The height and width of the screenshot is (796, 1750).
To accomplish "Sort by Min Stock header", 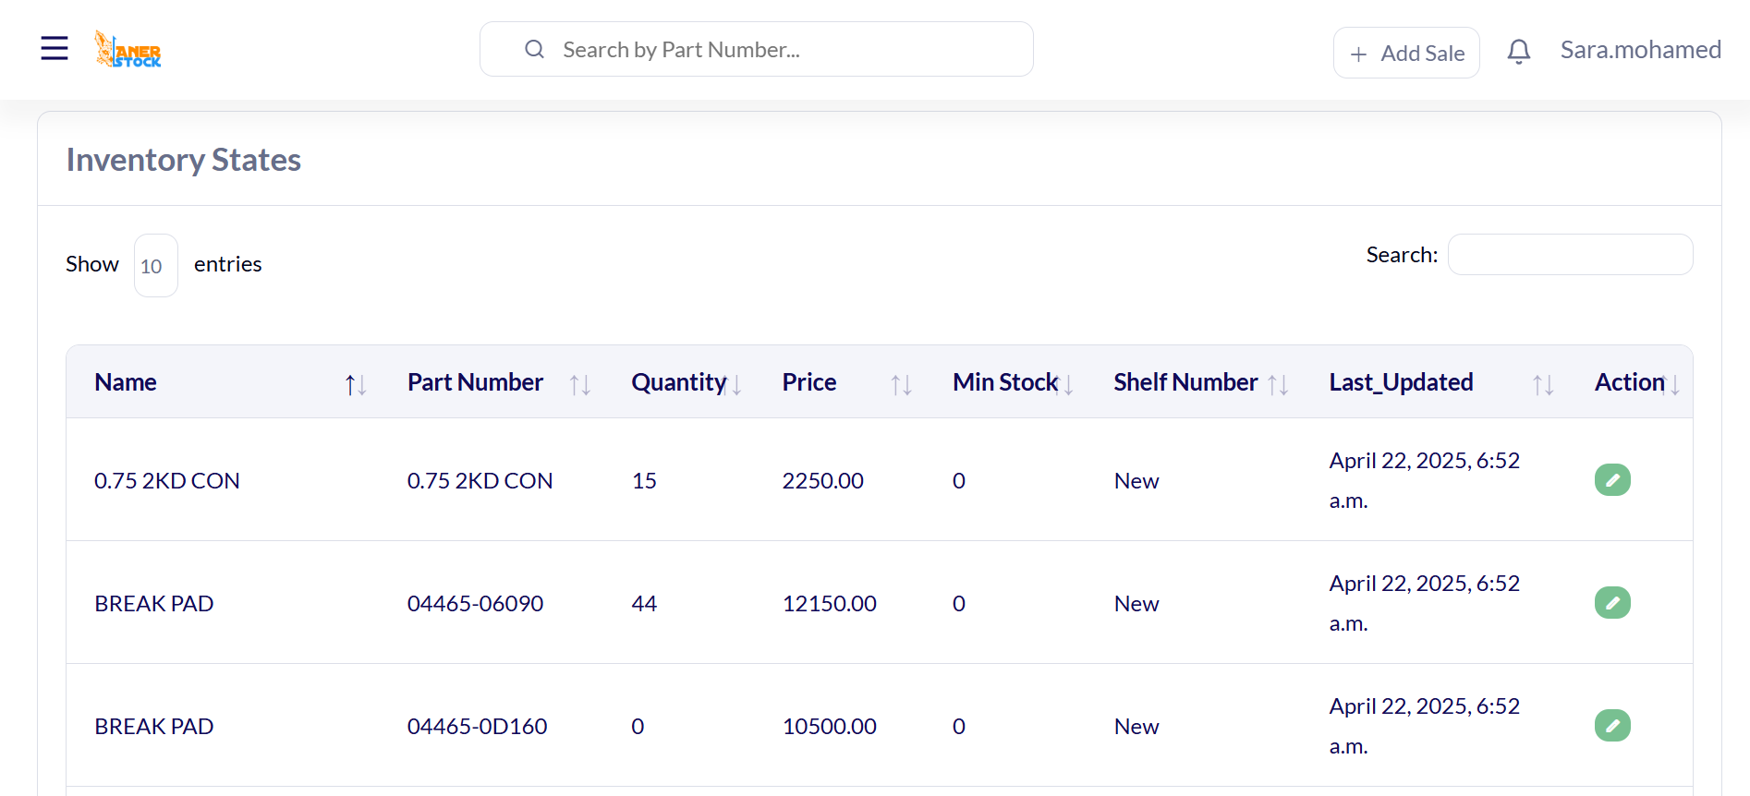I will (x=1004, y=382).
